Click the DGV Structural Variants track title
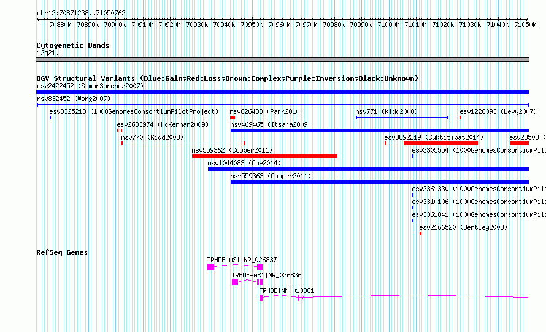 (228, 78)
